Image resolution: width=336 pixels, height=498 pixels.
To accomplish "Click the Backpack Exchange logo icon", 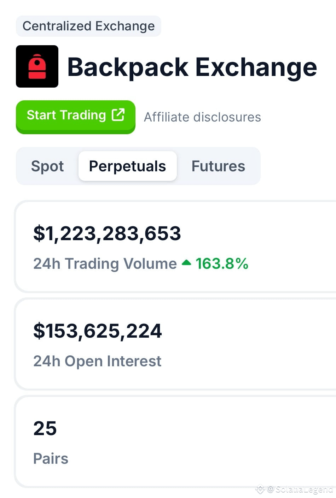I will point(37,66).
